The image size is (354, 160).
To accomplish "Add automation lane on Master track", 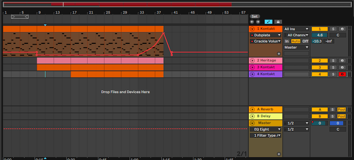I will pos(279,154).
